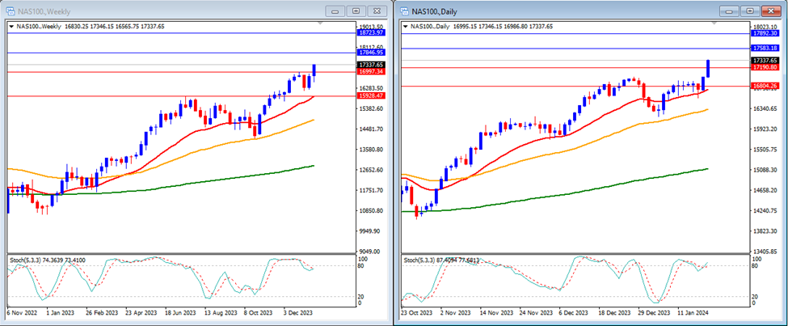This screenshot has height=326, width=788.
Task: Click the 26 Feb 2023 date label
Action: [x=101, y=313]
